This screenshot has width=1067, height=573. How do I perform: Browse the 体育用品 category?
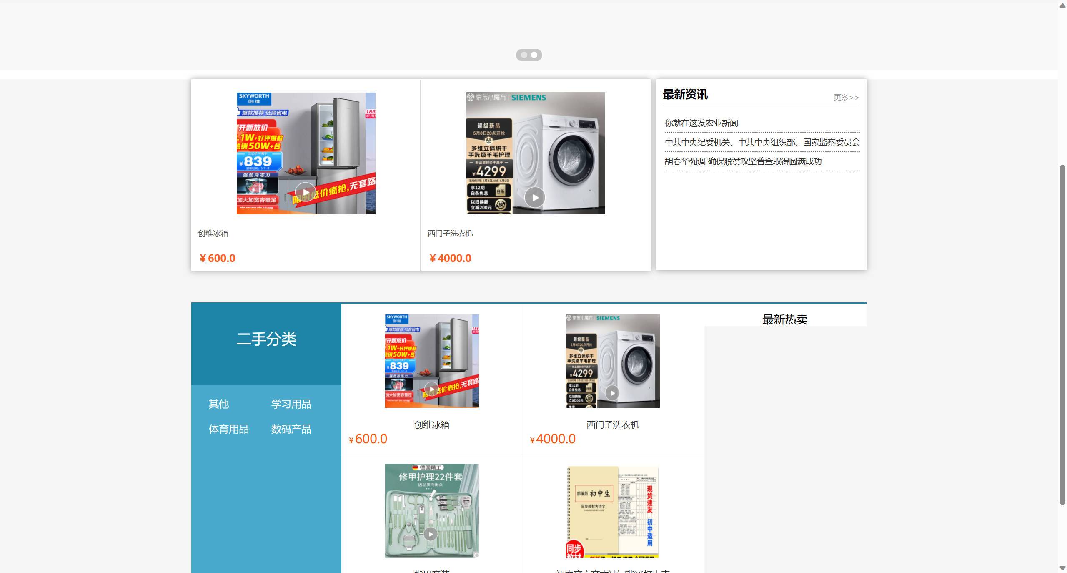tap(228, 429)
